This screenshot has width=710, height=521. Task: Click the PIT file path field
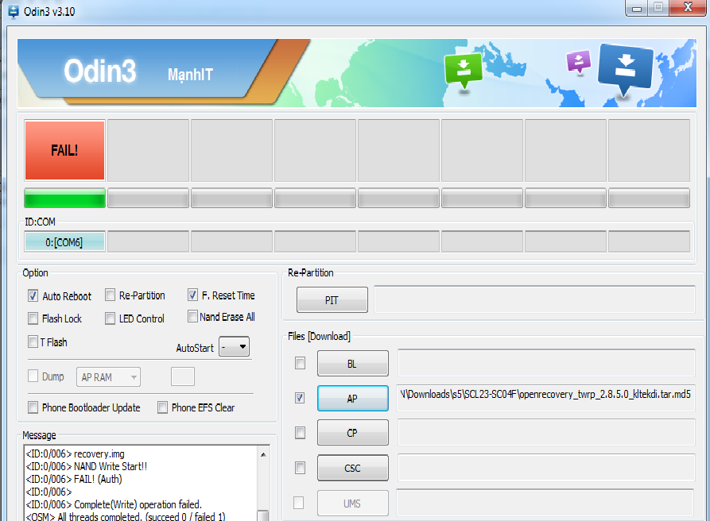coord(535,299)
